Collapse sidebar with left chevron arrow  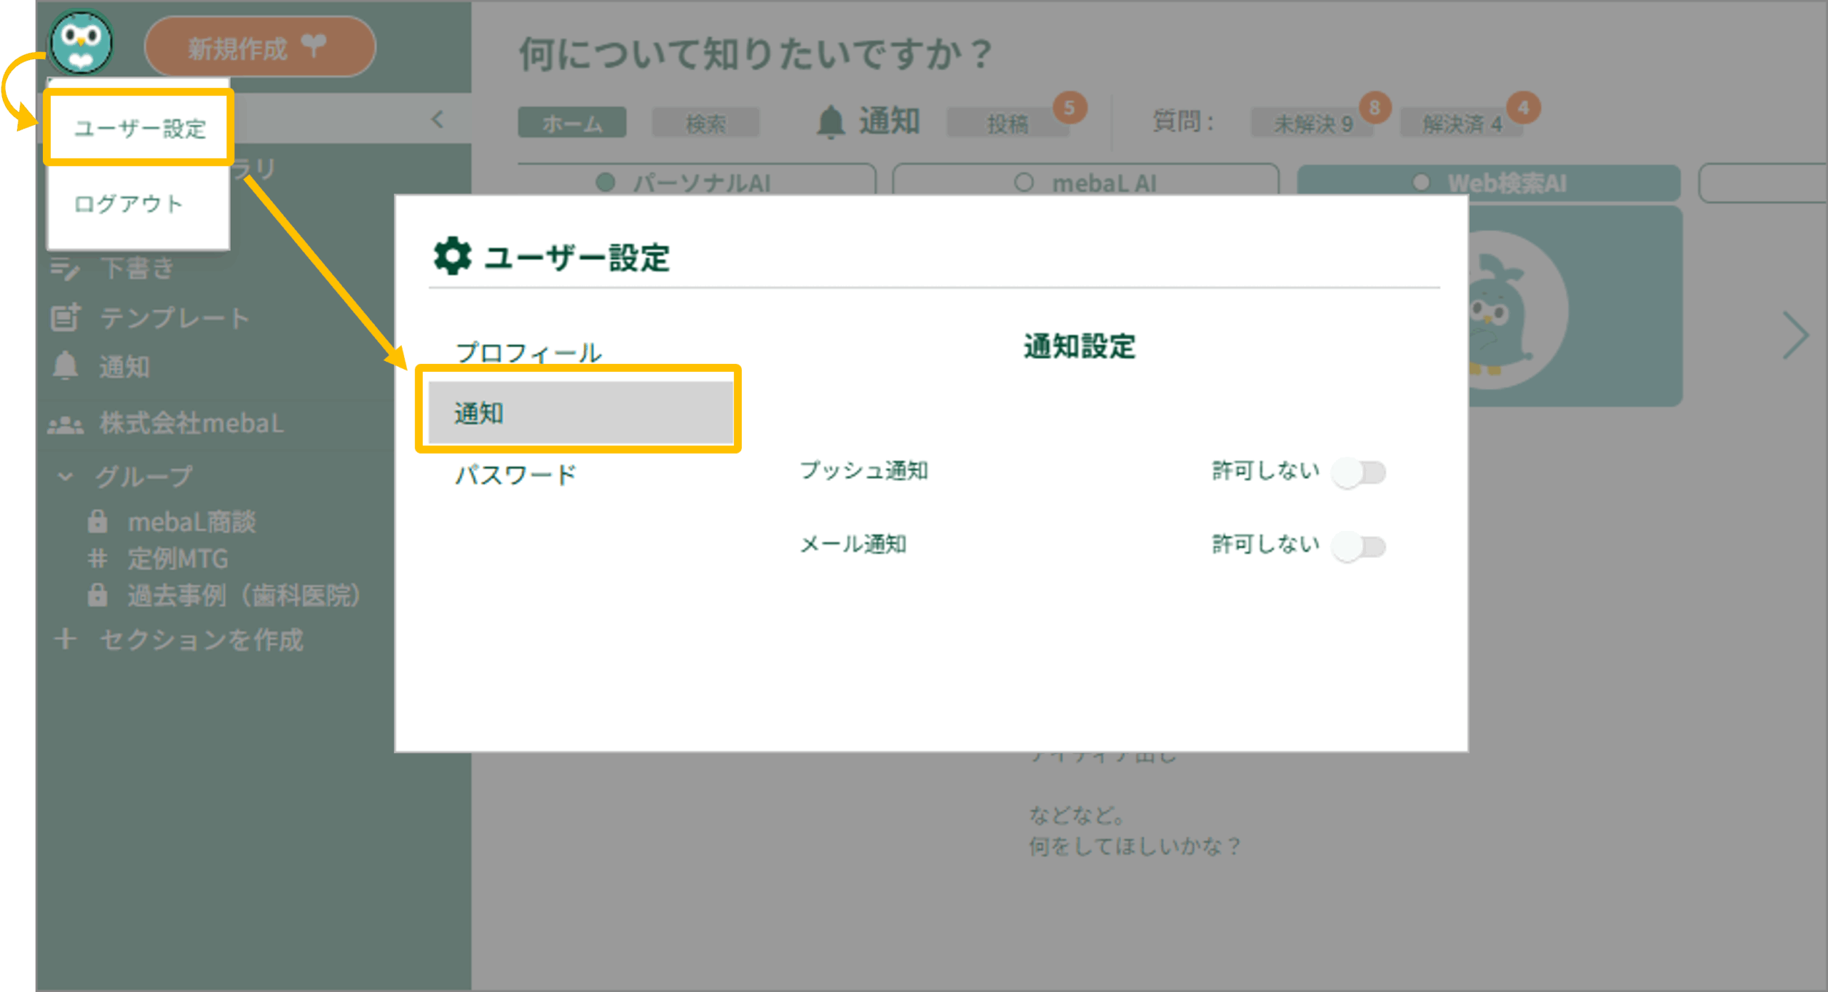click(438, 119)
